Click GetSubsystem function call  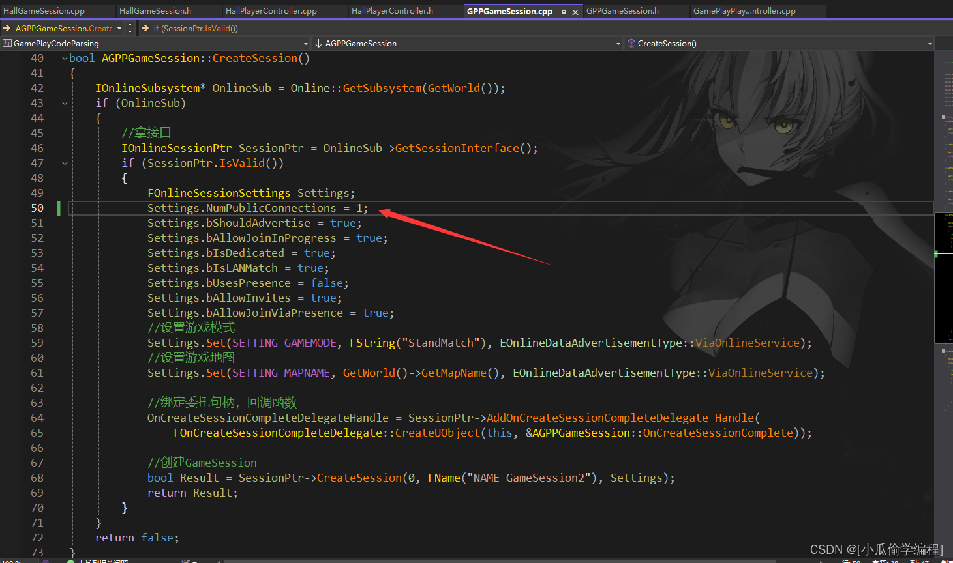(x=382, y=88)
